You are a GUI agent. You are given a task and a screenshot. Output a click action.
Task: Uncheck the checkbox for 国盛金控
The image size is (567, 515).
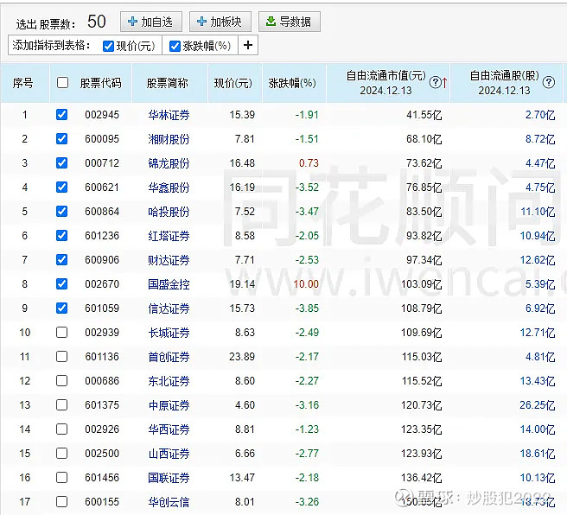pos(62,283)
